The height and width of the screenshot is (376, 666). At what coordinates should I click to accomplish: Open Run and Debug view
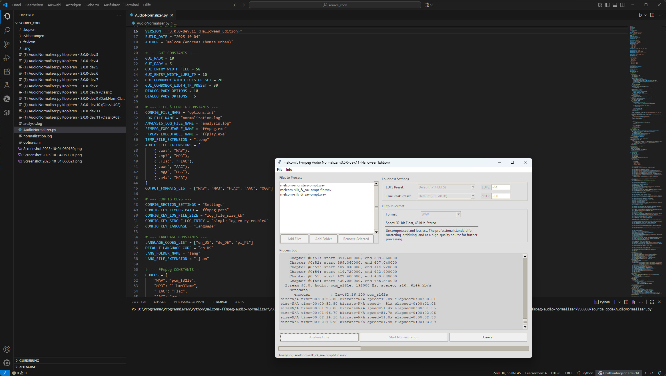[x=7, y=58]
